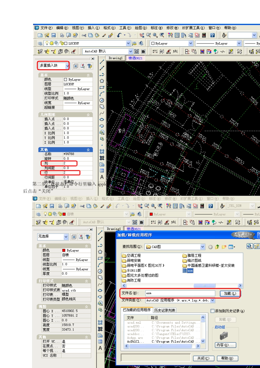The height and width of the screenshot is (368, 260).
Task: Select Circle draw tool in LOCKUP-layer window
Action: [102, 100]
